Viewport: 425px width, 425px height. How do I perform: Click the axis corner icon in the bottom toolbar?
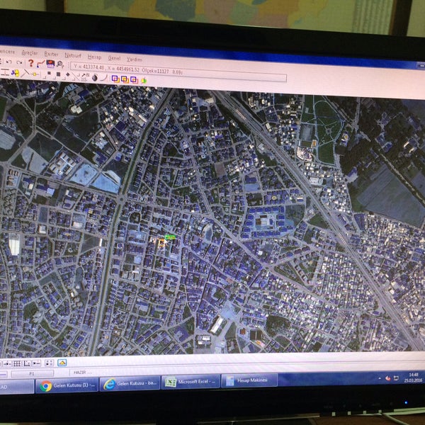click(x=27, y=363)
